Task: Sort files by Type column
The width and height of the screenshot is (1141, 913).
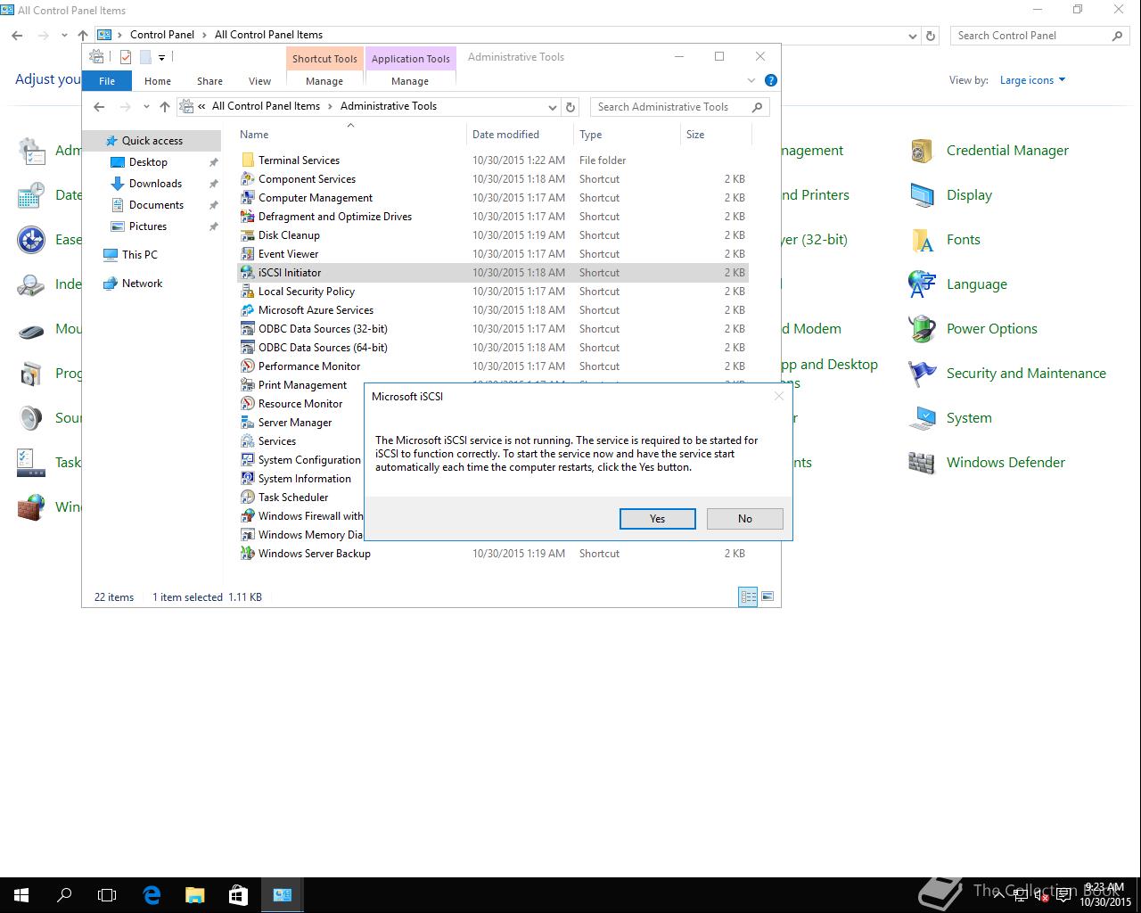Action: coord(627,135)
